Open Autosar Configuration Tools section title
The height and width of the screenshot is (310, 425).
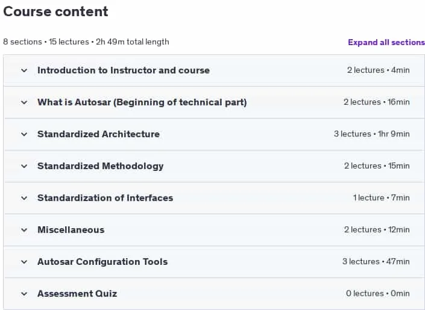click(x=102, y=262)
